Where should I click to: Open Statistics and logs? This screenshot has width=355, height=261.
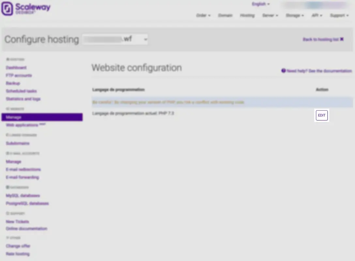23,99
